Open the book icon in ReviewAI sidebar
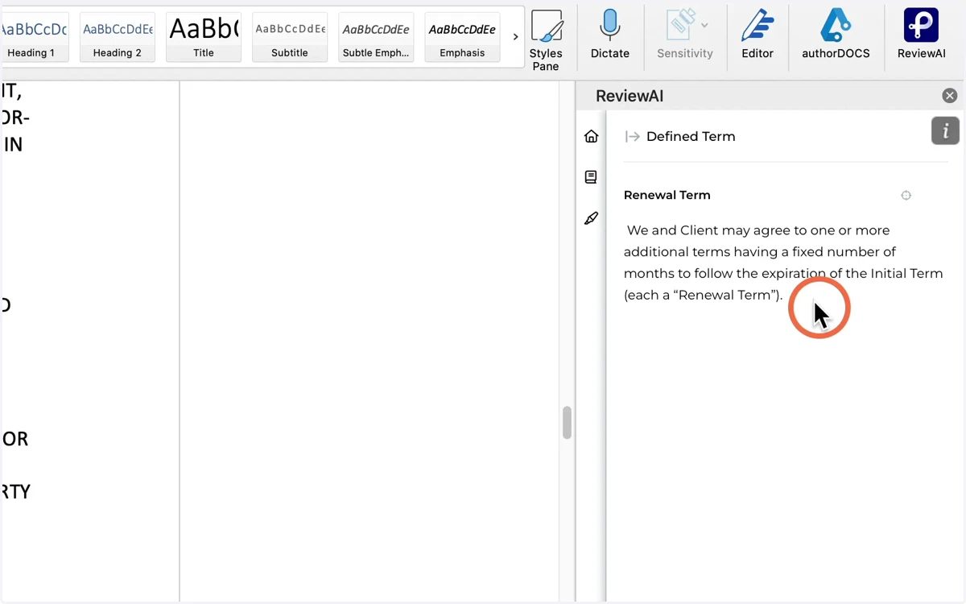The height and width of the screenshot is (604, 966). [x=592, y=177]
